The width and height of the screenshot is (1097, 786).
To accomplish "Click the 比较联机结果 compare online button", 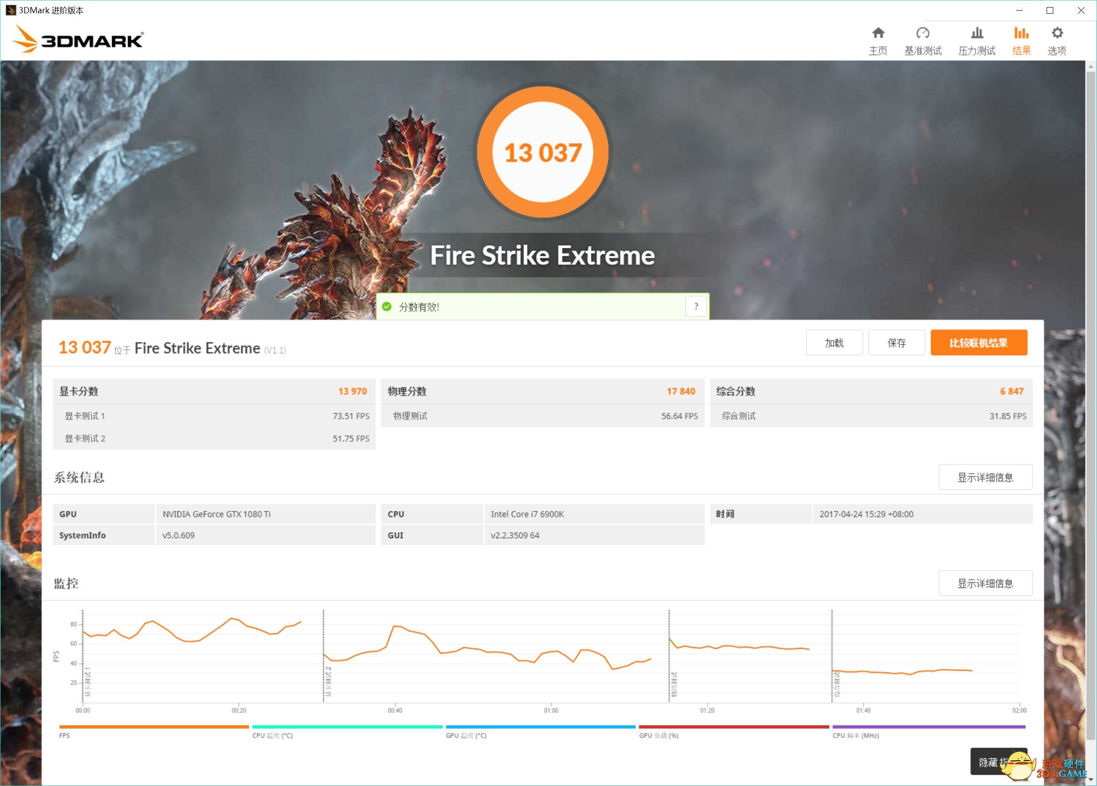I will (979, 343).
